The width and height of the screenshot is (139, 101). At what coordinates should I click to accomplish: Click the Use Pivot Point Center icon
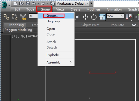pos(129,17)
